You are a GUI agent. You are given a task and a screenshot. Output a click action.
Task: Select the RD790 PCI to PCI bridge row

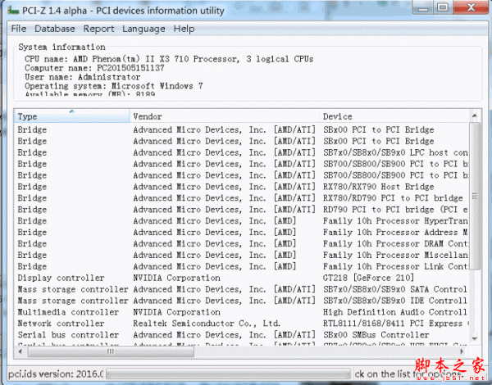point(242,210)
